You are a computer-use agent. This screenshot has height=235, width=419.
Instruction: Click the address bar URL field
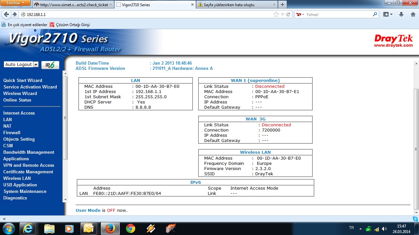[147, 14]
